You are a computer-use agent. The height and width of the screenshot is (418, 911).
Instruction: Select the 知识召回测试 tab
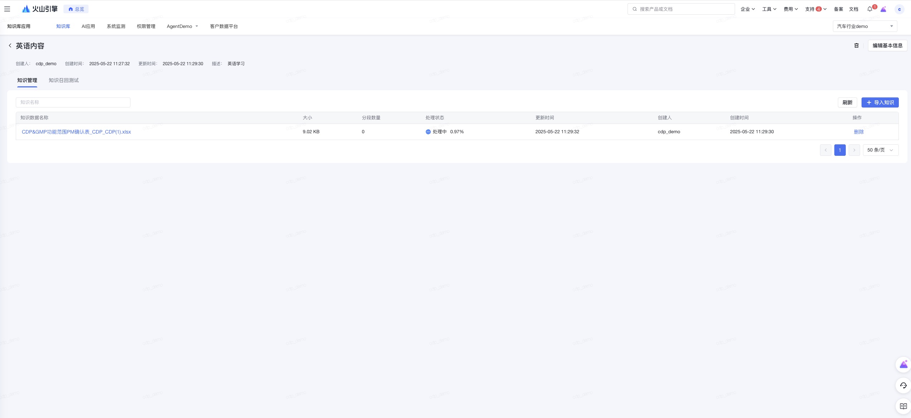64,80
